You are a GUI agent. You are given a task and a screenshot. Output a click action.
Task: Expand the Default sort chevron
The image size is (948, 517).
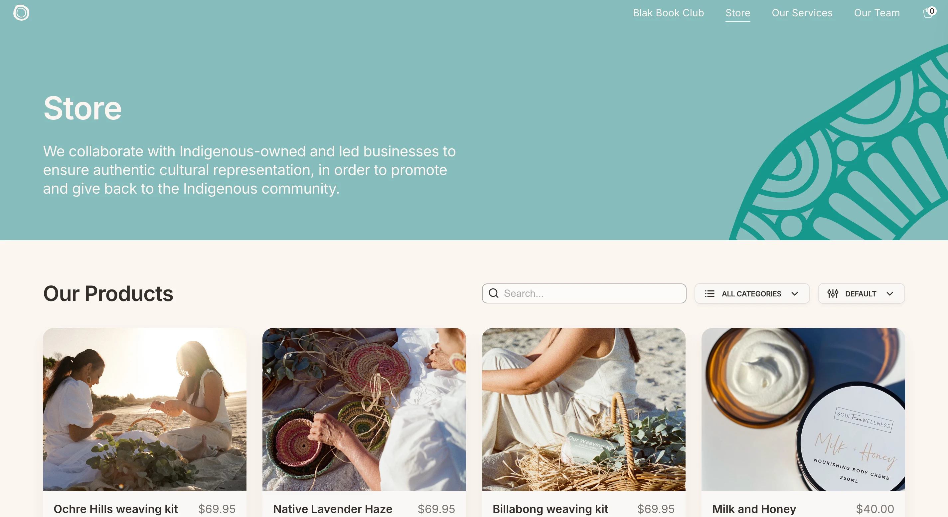coord(890,294)
